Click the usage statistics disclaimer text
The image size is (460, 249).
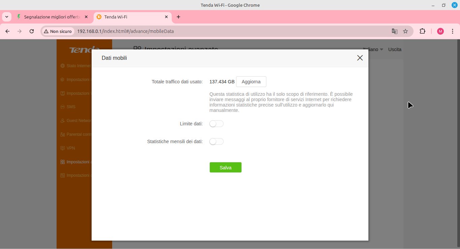pyautogui.click(x=281, y=102)
